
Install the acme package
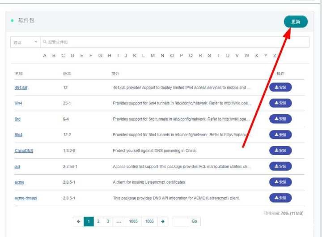click(x=280, y=182)
